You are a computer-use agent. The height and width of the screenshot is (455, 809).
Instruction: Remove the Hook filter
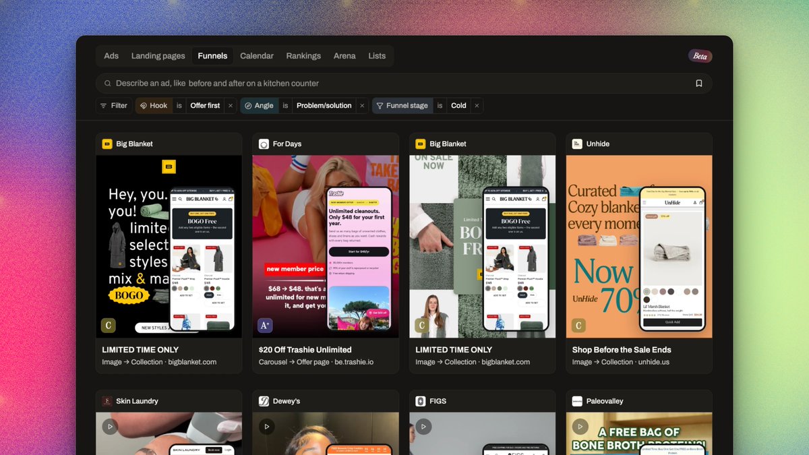pos(231,106)
